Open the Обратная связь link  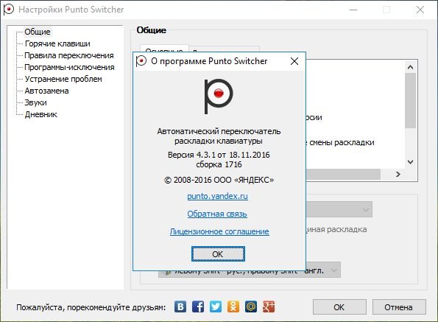pyautogui.click(x=217, y=214)
